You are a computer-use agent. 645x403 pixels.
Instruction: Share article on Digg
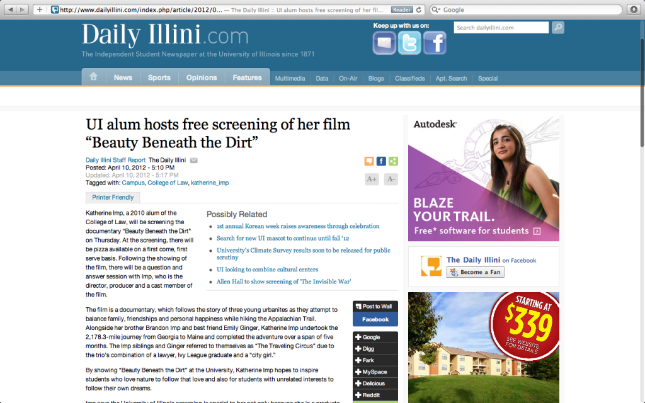point(375,349)
